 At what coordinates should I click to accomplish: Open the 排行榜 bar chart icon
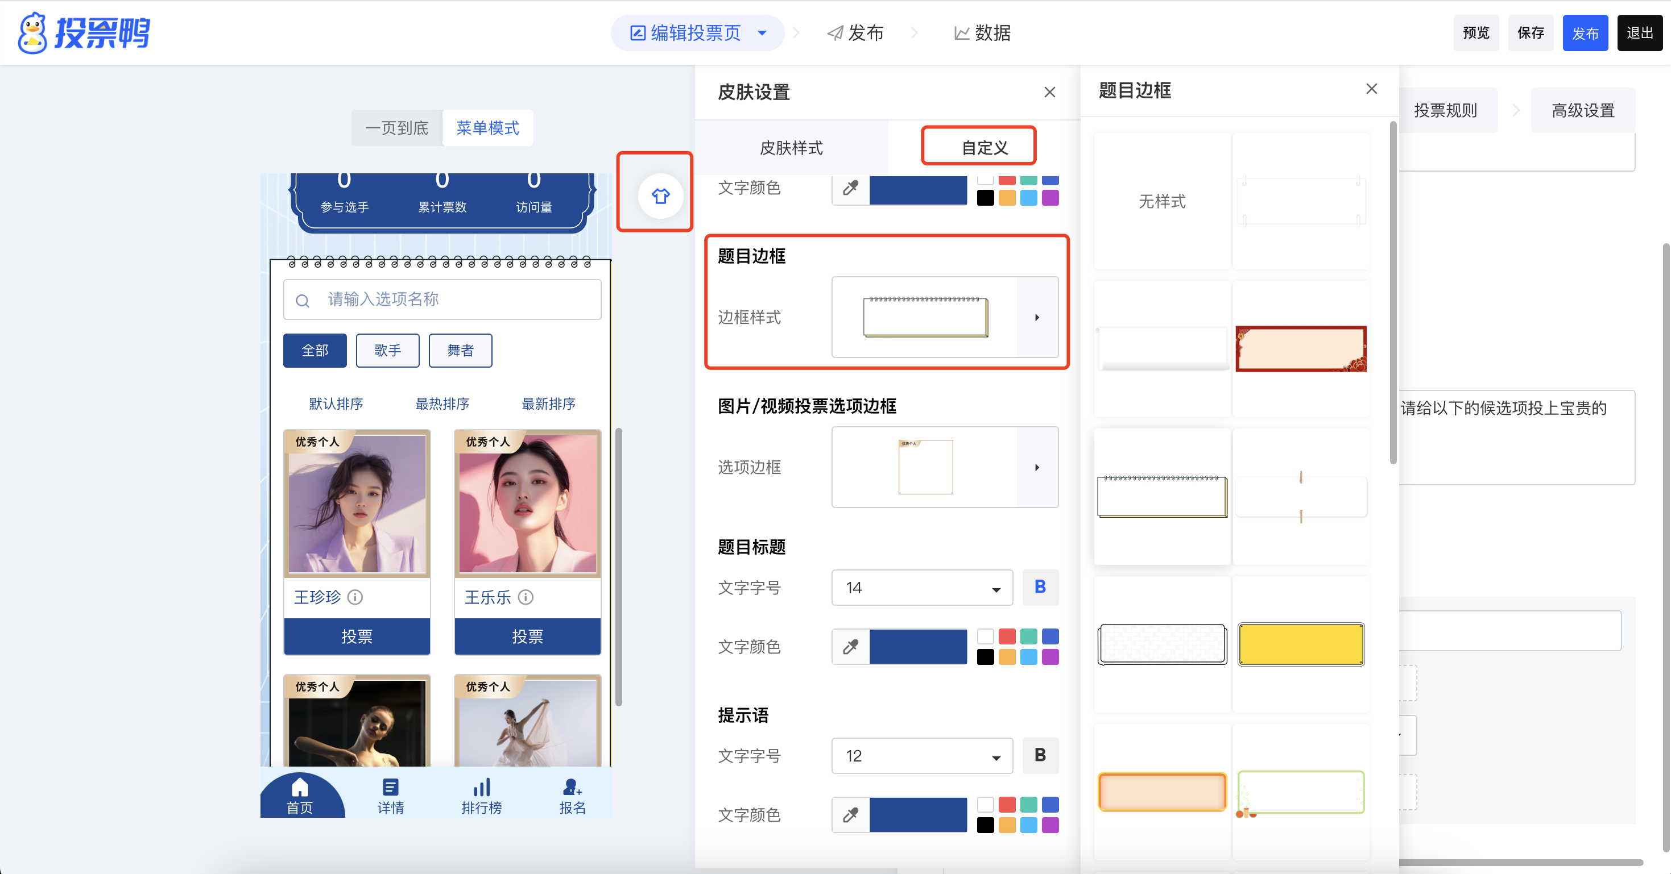(x=481, y=787)
